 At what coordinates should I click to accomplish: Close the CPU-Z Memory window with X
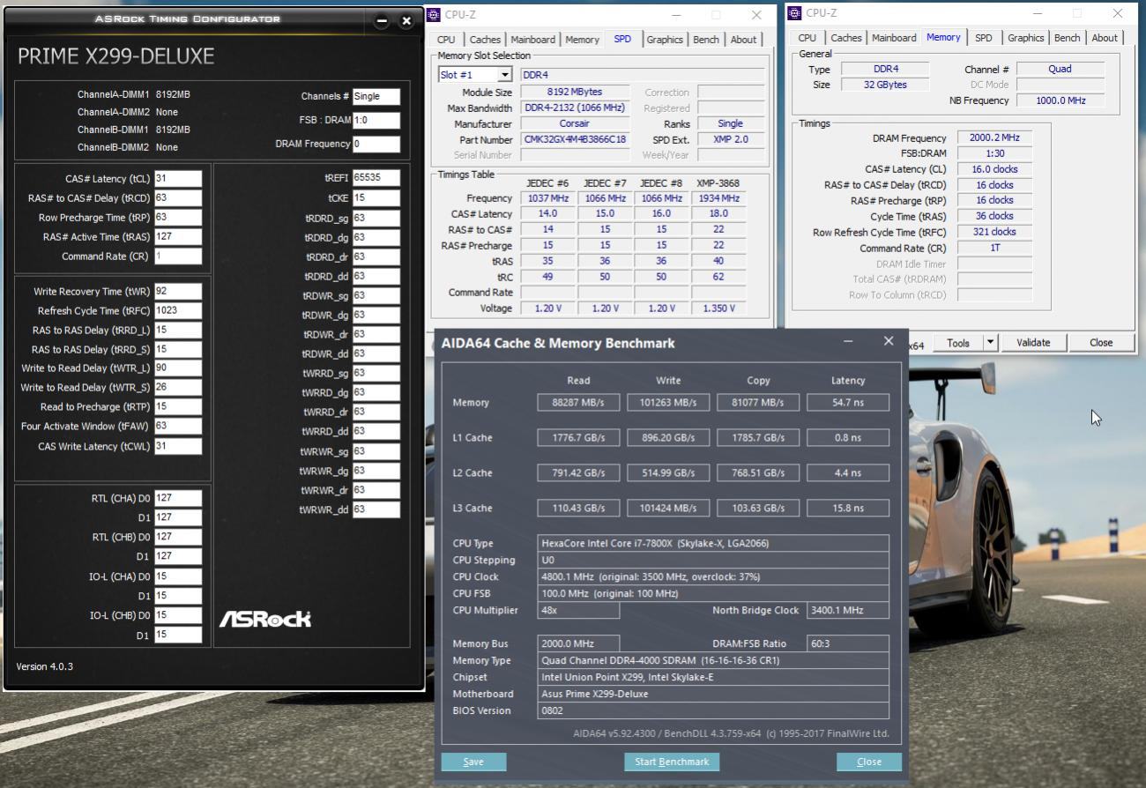1118,13
